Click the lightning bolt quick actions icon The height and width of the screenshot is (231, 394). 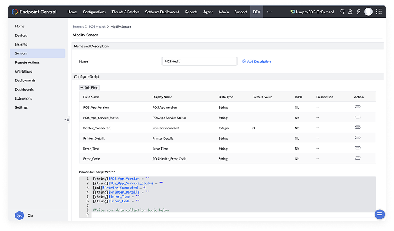click(x=358, y=12)
